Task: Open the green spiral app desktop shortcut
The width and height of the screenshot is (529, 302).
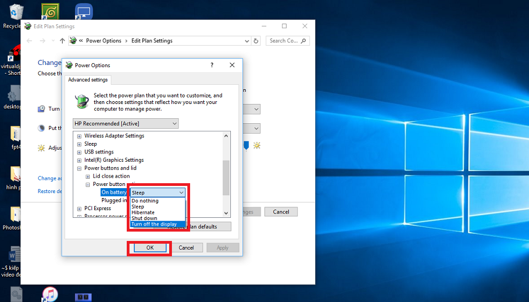Action: (x=50, y=12)
